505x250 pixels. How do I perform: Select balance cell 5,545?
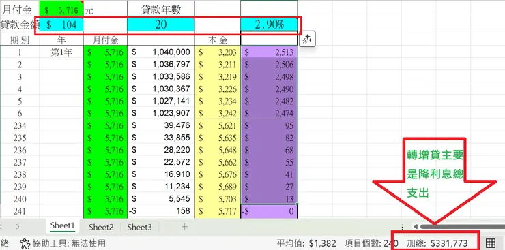160,199
